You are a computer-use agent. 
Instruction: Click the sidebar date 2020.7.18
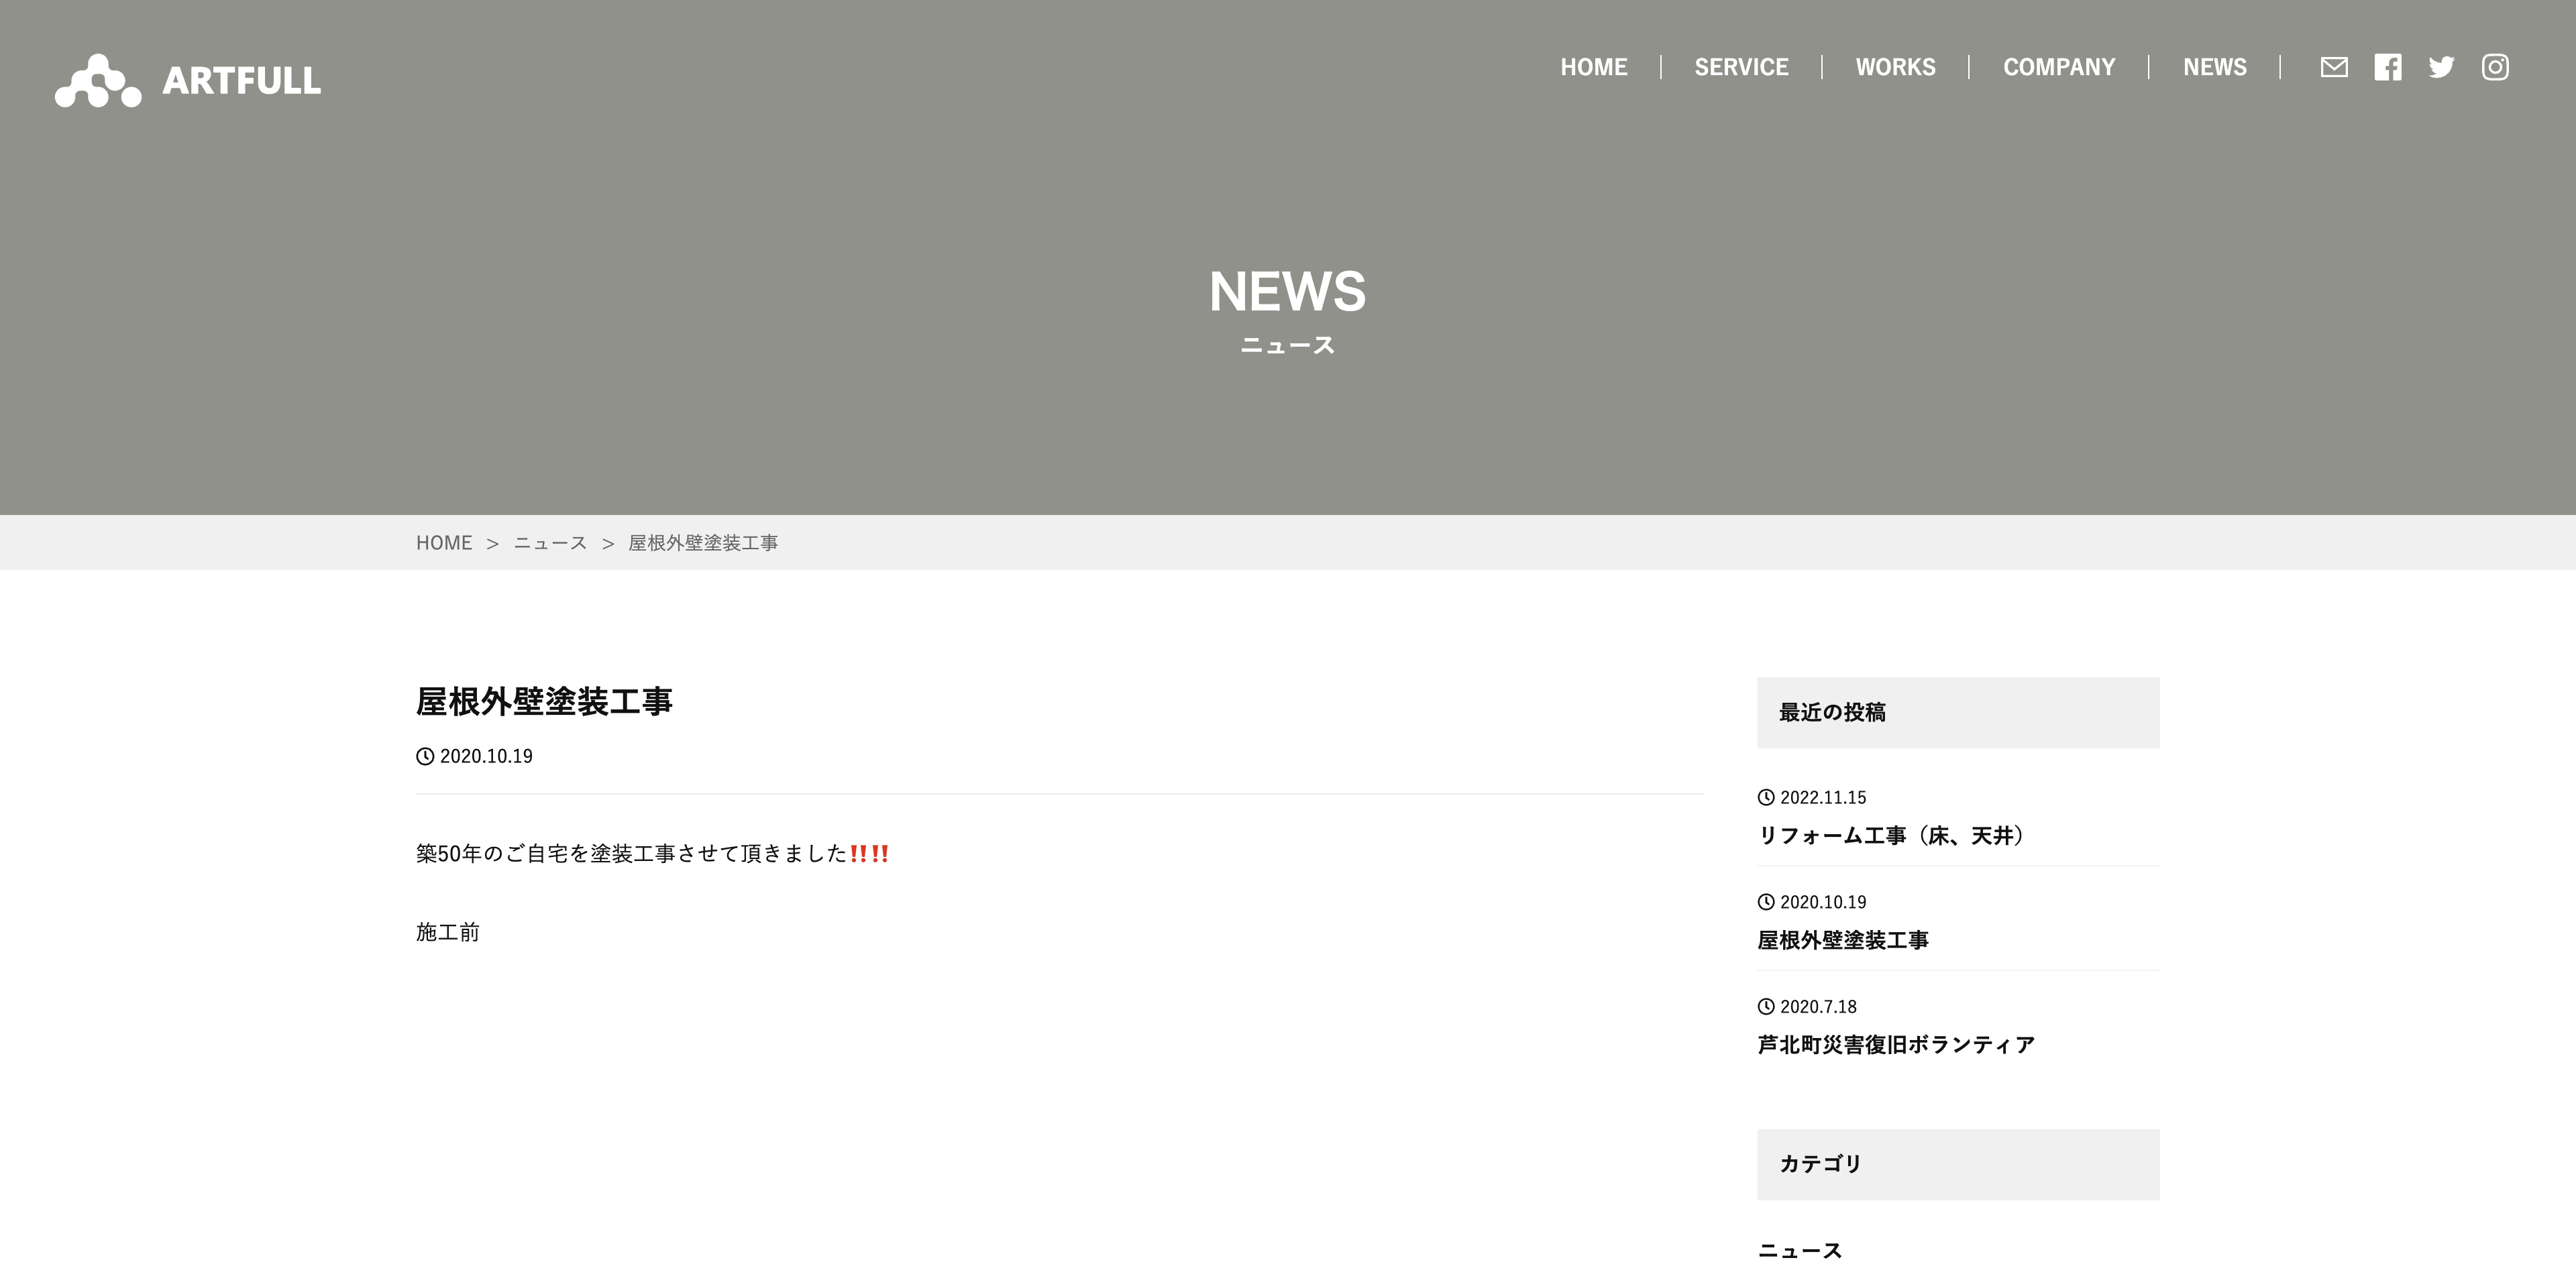[1818, 1007]
